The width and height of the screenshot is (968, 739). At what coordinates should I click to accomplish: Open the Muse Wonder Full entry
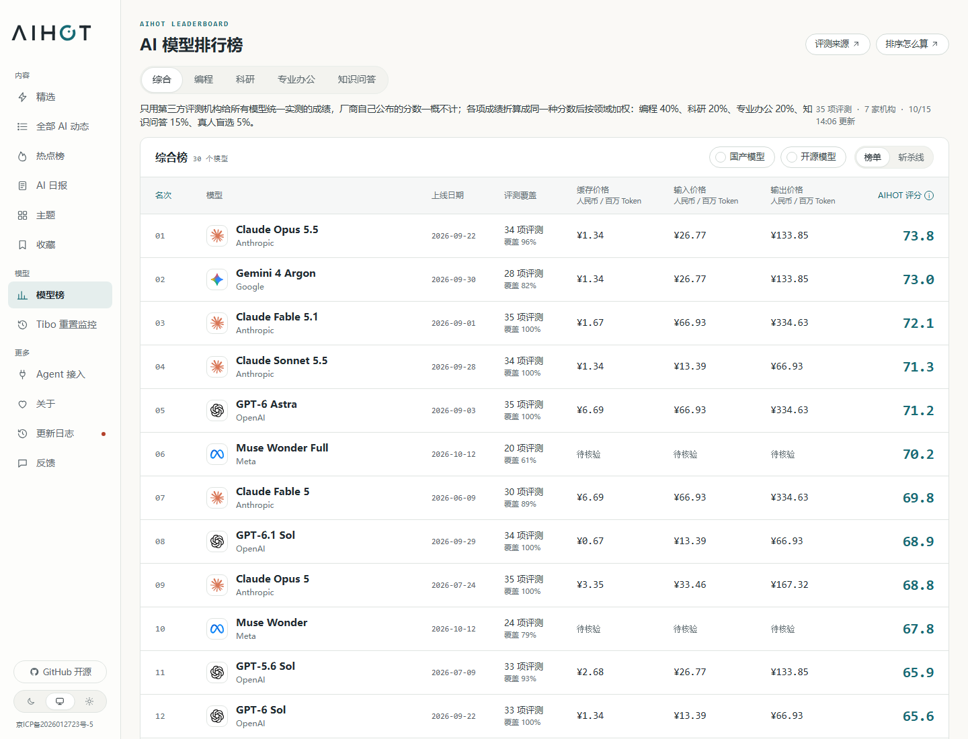click(x=544, y=454)
